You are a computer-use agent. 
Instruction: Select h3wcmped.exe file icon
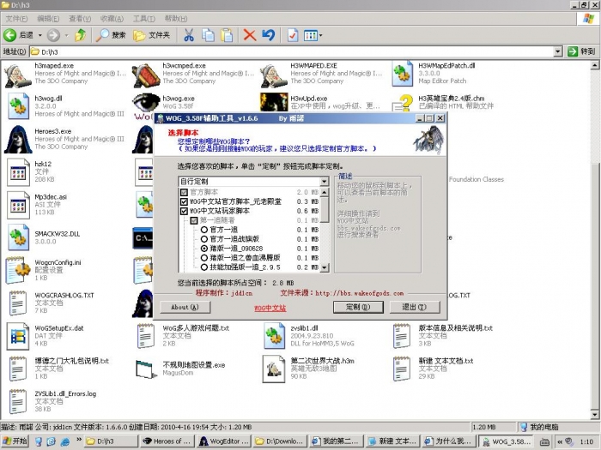pos(145,75)
